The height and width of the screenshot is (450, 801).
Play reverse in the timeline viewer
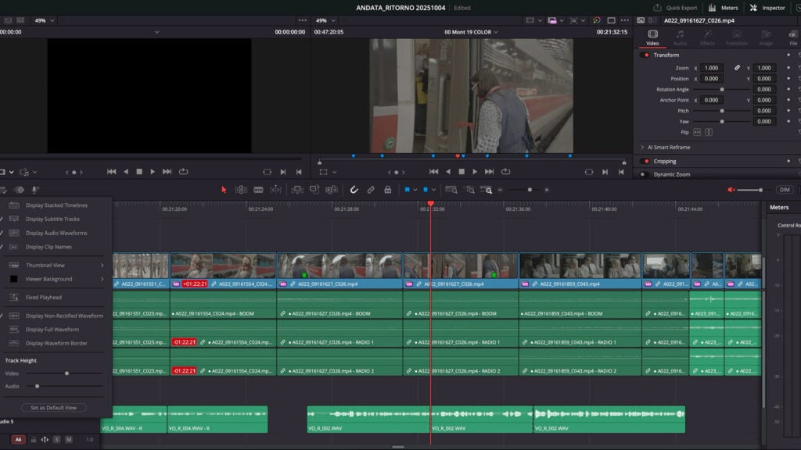click(x=448, y=172)
